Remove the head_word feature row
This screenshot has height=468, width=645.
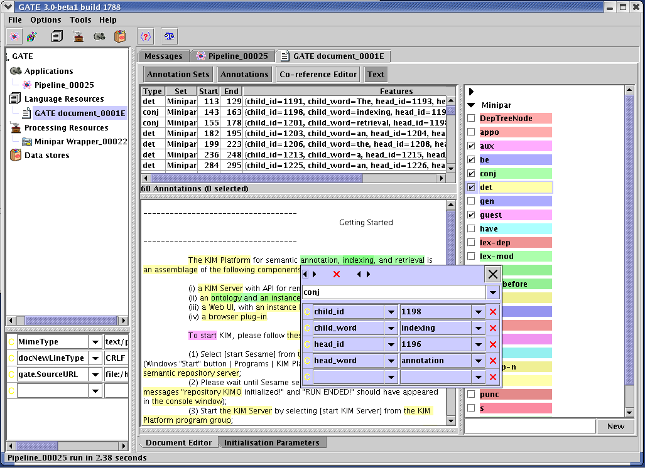tap(493, 361)
